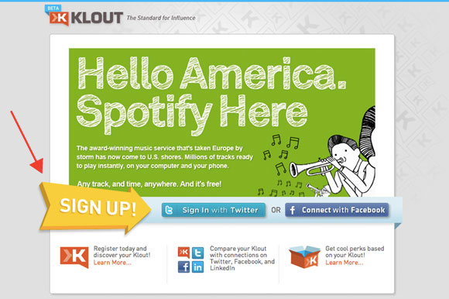
Task: Click The Standard for Influence tagline
Action: pos(161,18)
